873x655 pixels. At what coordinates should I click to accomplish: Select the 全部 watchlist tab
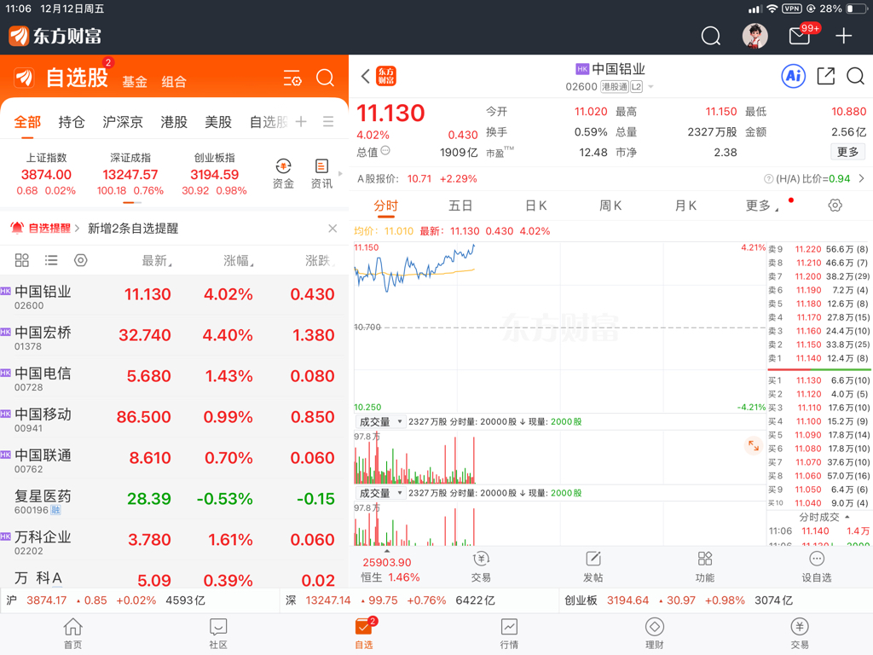[x=27, y=121]
